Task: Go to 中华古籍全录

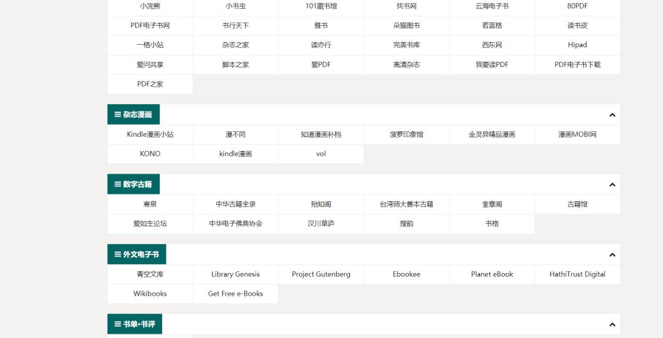Action: click(x=236, y=204)
